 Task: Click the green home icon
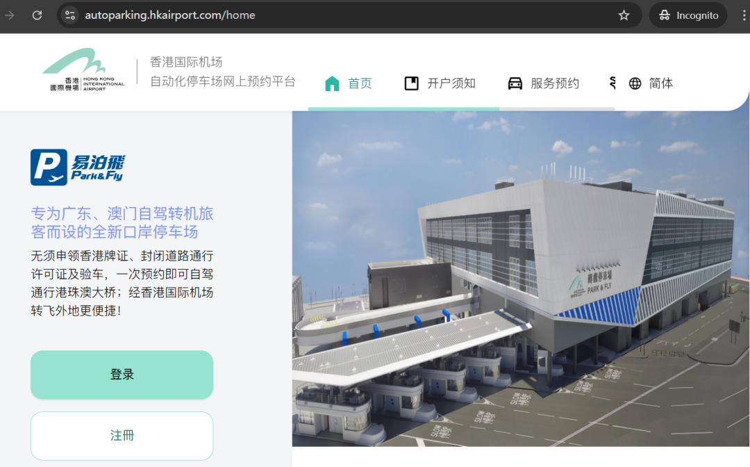pos(332,83)
